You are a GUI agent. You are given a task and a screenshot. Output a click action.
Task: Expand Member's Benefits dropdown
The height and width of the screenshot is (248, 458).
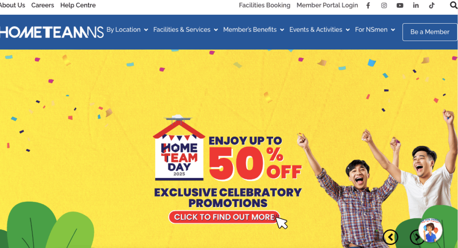pyautogui.click(x=254, y=30)
